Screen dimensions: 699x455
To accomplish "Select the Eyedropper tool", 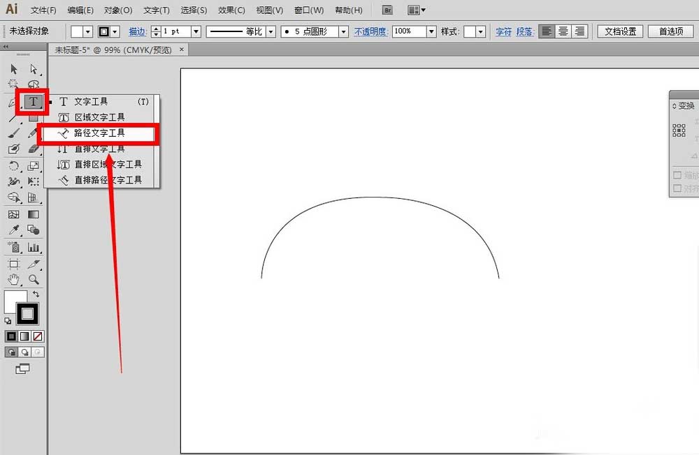I will coord(14,230).
